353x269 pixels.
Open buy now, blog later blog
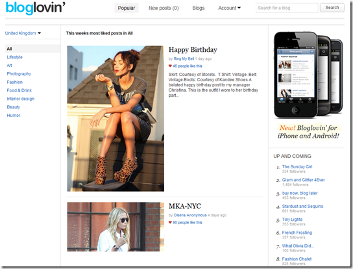pos(300,193)
